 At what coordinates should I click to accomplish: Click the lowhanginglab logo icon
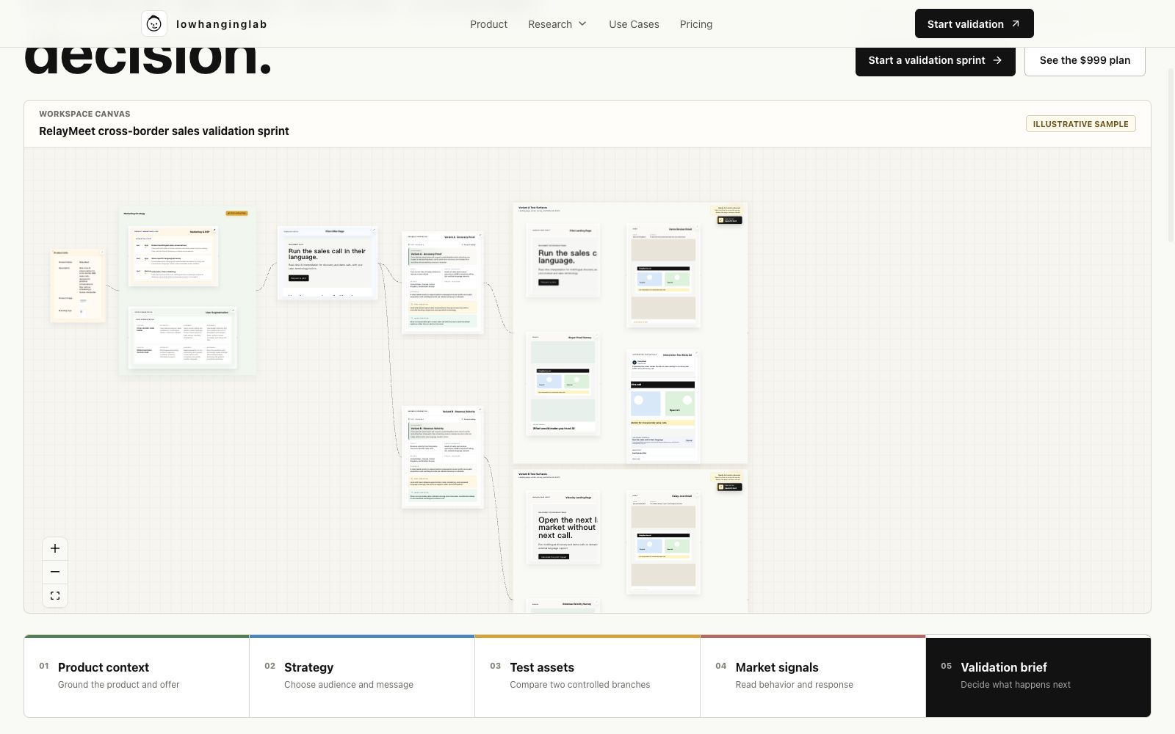coord(154,23)
